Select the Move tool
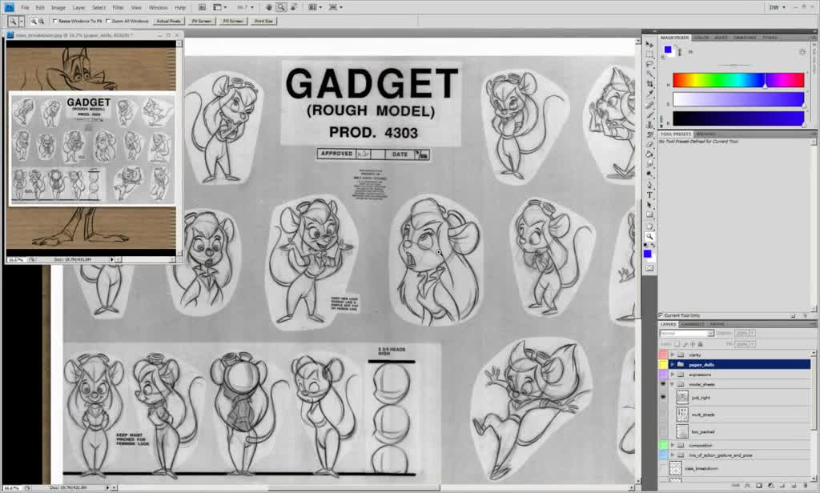This screenshot has width=820, height=493. click(649, 45)
